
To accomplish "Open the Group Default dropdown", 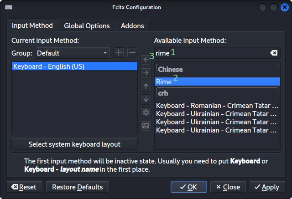I will [73, 53].
